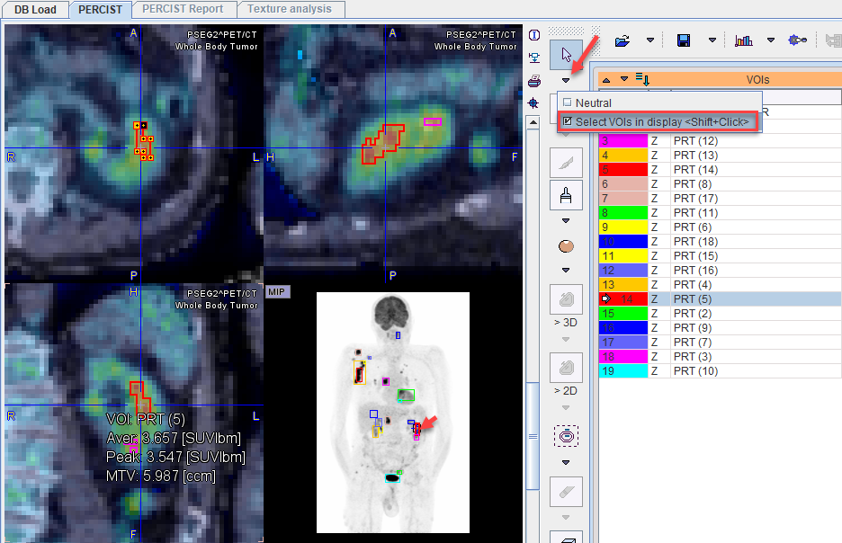The width and height of the screenshot is (842, 543).
Task: Click the greyed eraser tool icon
Action: (566, 492)
